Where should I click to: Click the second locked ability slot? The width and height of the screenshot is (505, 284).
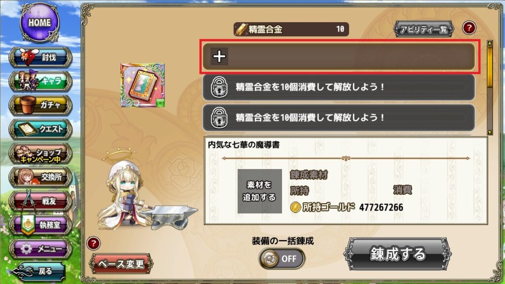tap(339, 117)
